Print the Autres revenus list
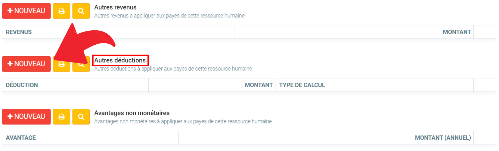Image resolution: width=499 pixels, height=151 pixels. [x=61, y=11]
